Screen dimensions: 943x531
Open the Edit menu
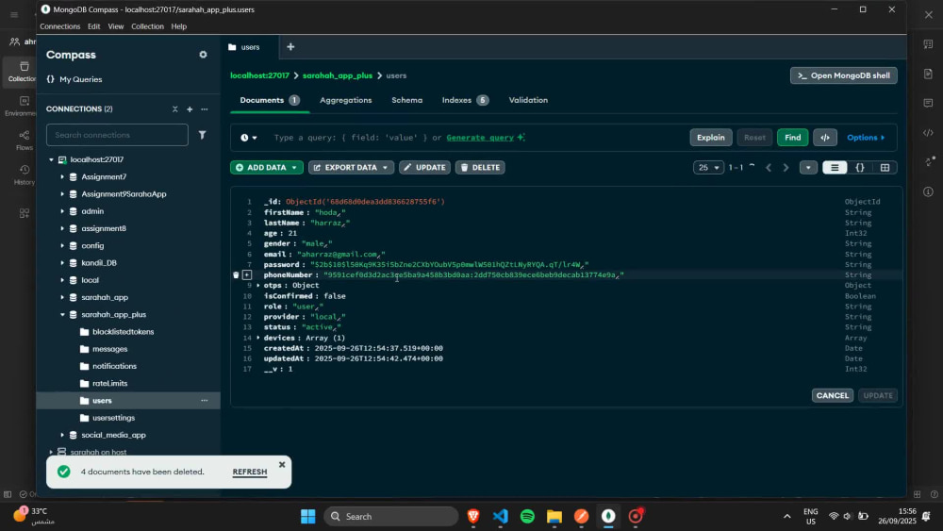point(93,26)
